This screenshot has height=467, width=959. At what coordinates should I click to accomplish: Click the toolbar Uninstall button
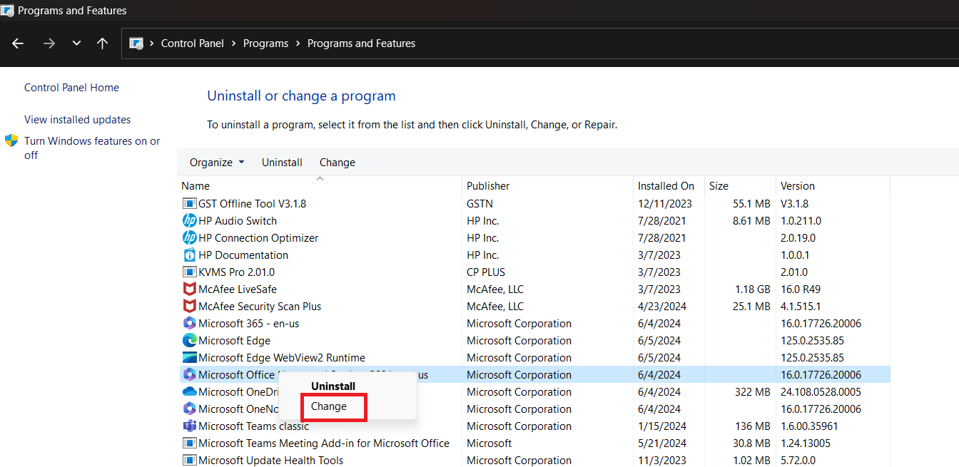282,163
